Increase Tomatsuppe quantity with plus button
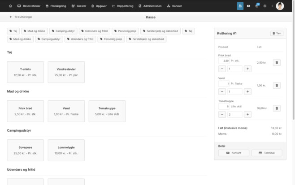295x185 pixels. (x=247, y=114)
